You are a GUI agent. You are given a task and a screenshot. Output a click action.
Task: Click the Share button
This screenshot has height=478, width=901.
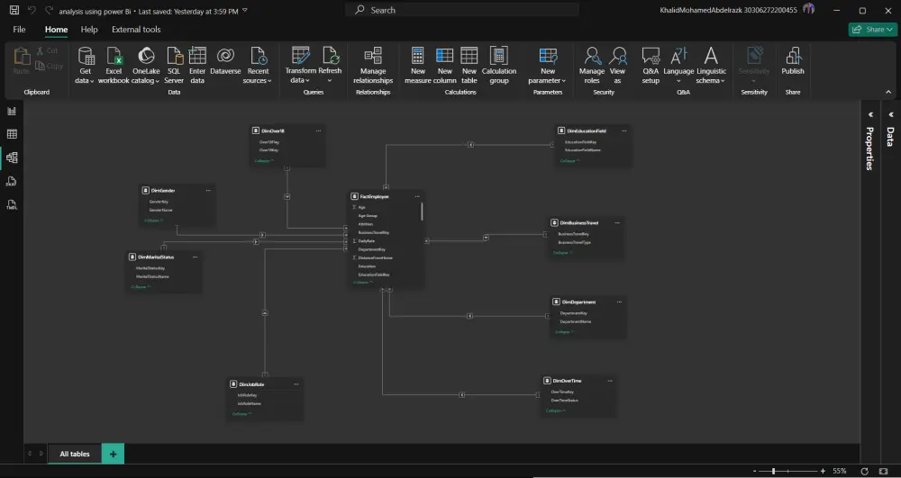coord(872,30)
